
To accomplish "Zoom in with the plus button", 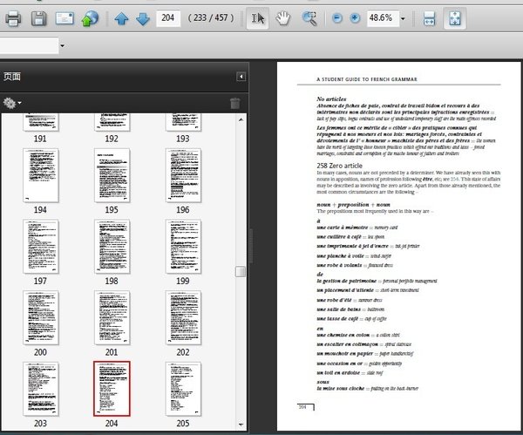I will click(355, 17).
